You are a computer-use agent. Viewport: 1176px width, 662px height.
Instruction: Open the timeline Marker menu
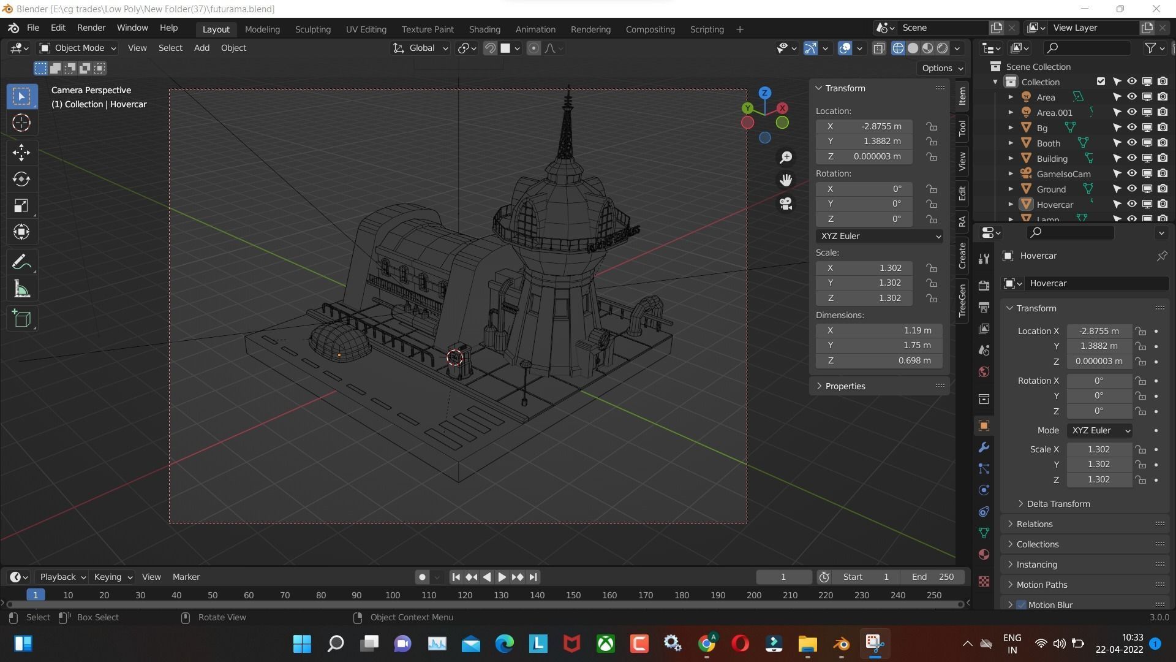(x=186, y=577)
